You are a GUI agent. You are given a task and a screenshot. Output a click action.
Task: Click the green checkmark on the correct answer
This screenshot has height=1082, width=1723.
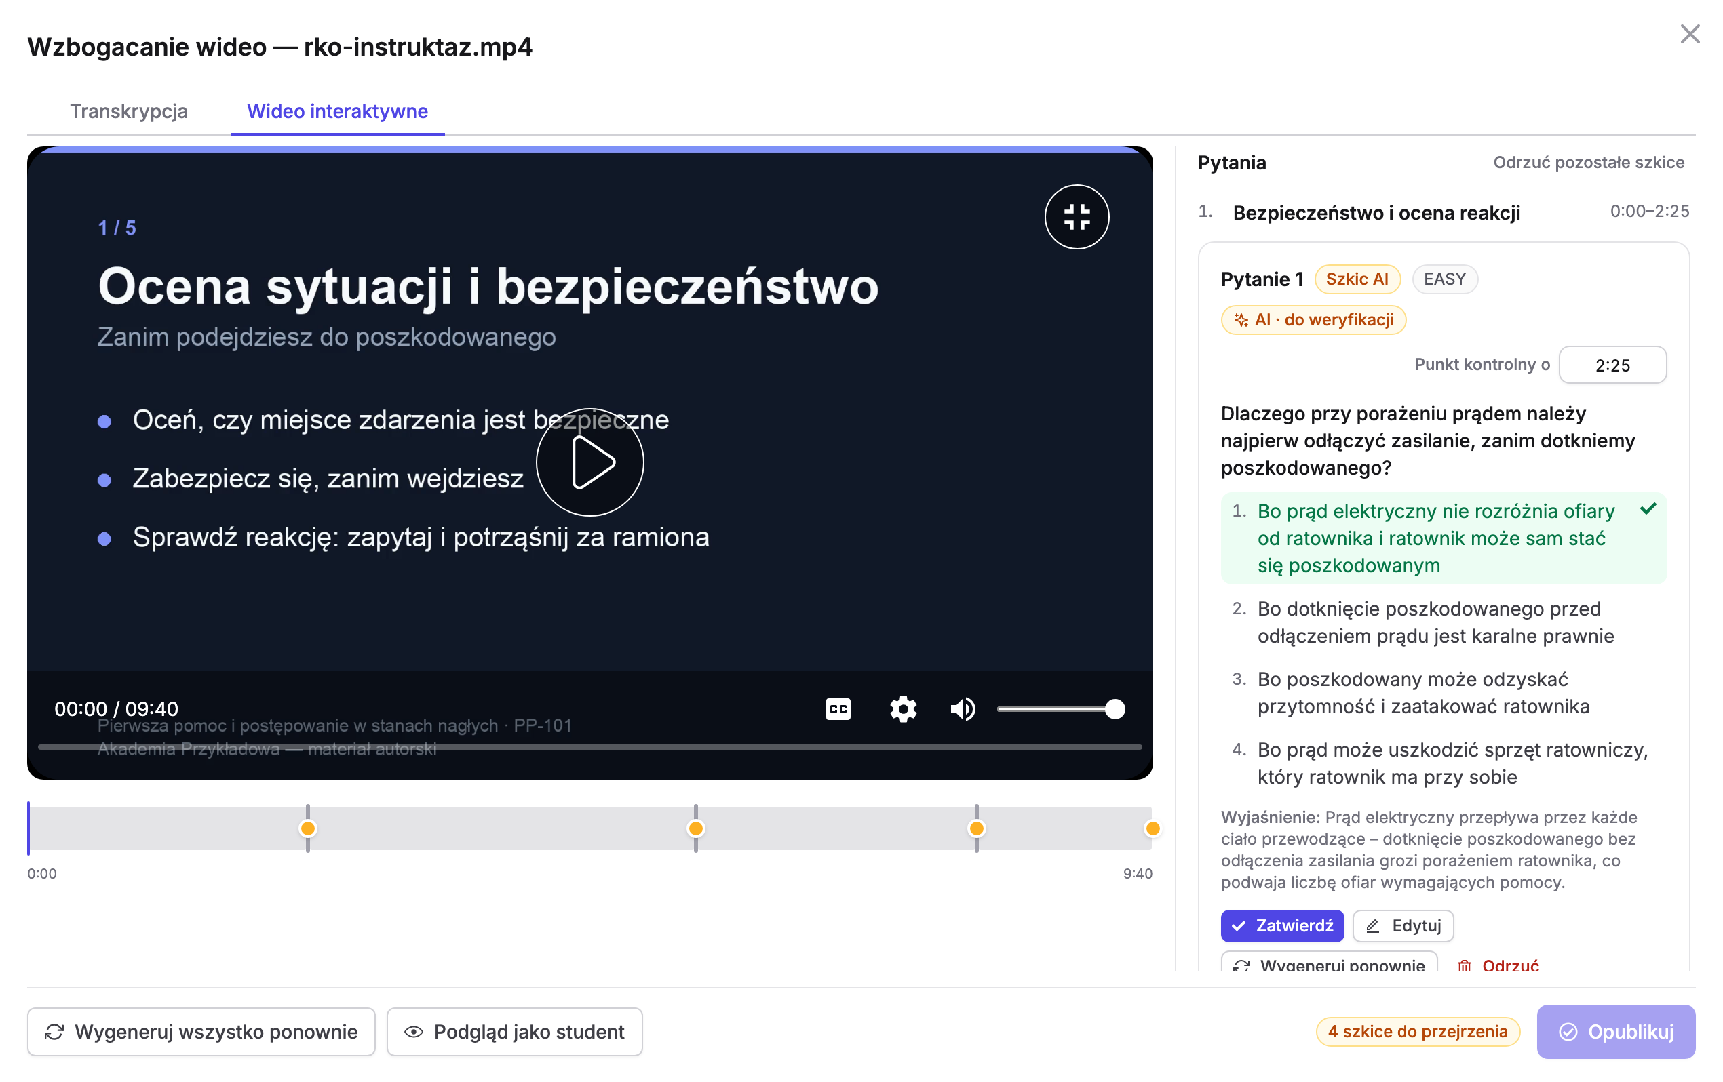pyautogui.click(x=1648, y=508)
